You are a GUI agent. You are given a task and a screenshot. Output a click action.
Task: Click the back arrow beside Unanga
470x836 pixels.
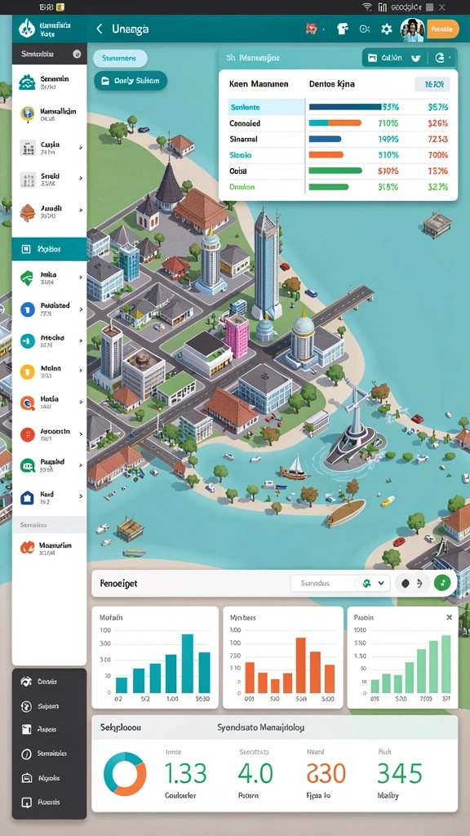click(99, 29)
